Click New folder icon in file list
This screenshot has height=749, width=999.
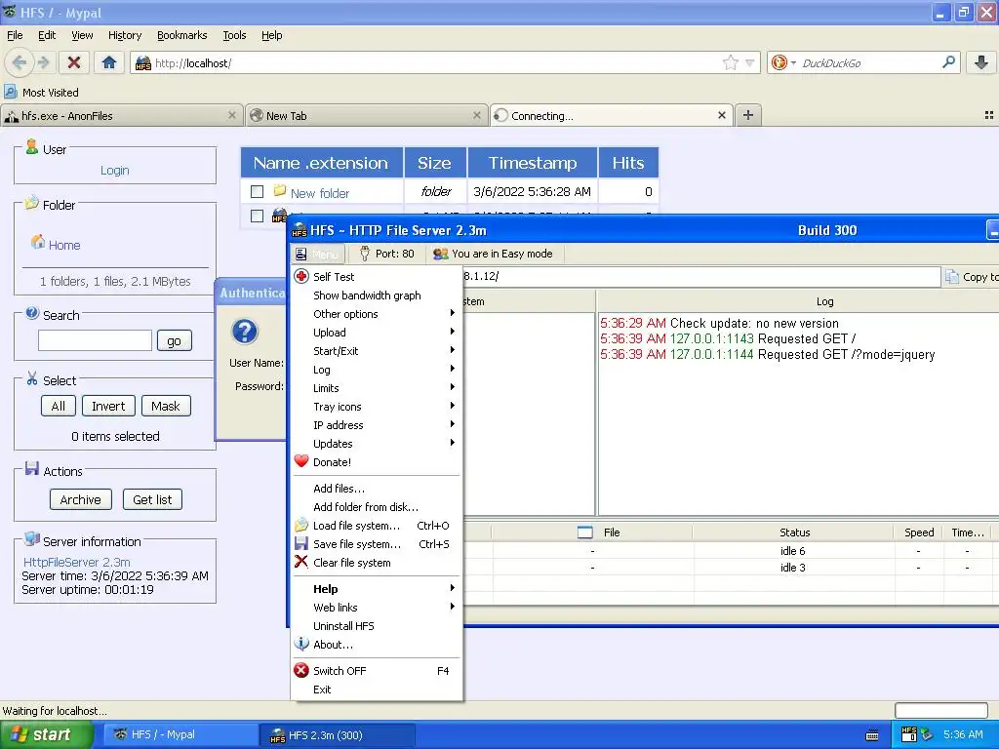[x=280, y=190]
